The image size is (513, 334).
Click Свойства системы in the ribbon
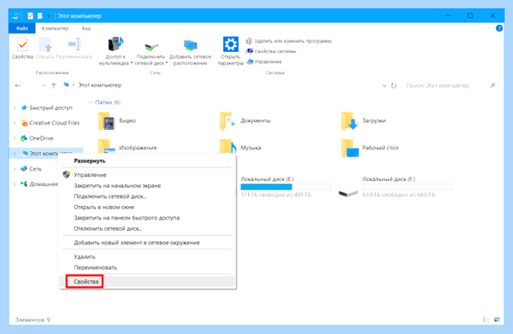(271, 51)
